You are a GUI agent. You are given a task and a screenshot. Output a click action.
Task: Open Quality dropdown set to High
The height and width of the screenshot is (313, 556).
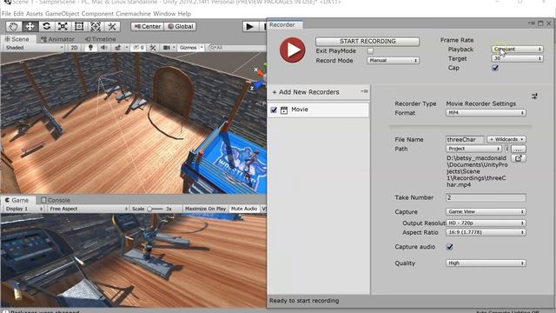[x=486, y=263]
